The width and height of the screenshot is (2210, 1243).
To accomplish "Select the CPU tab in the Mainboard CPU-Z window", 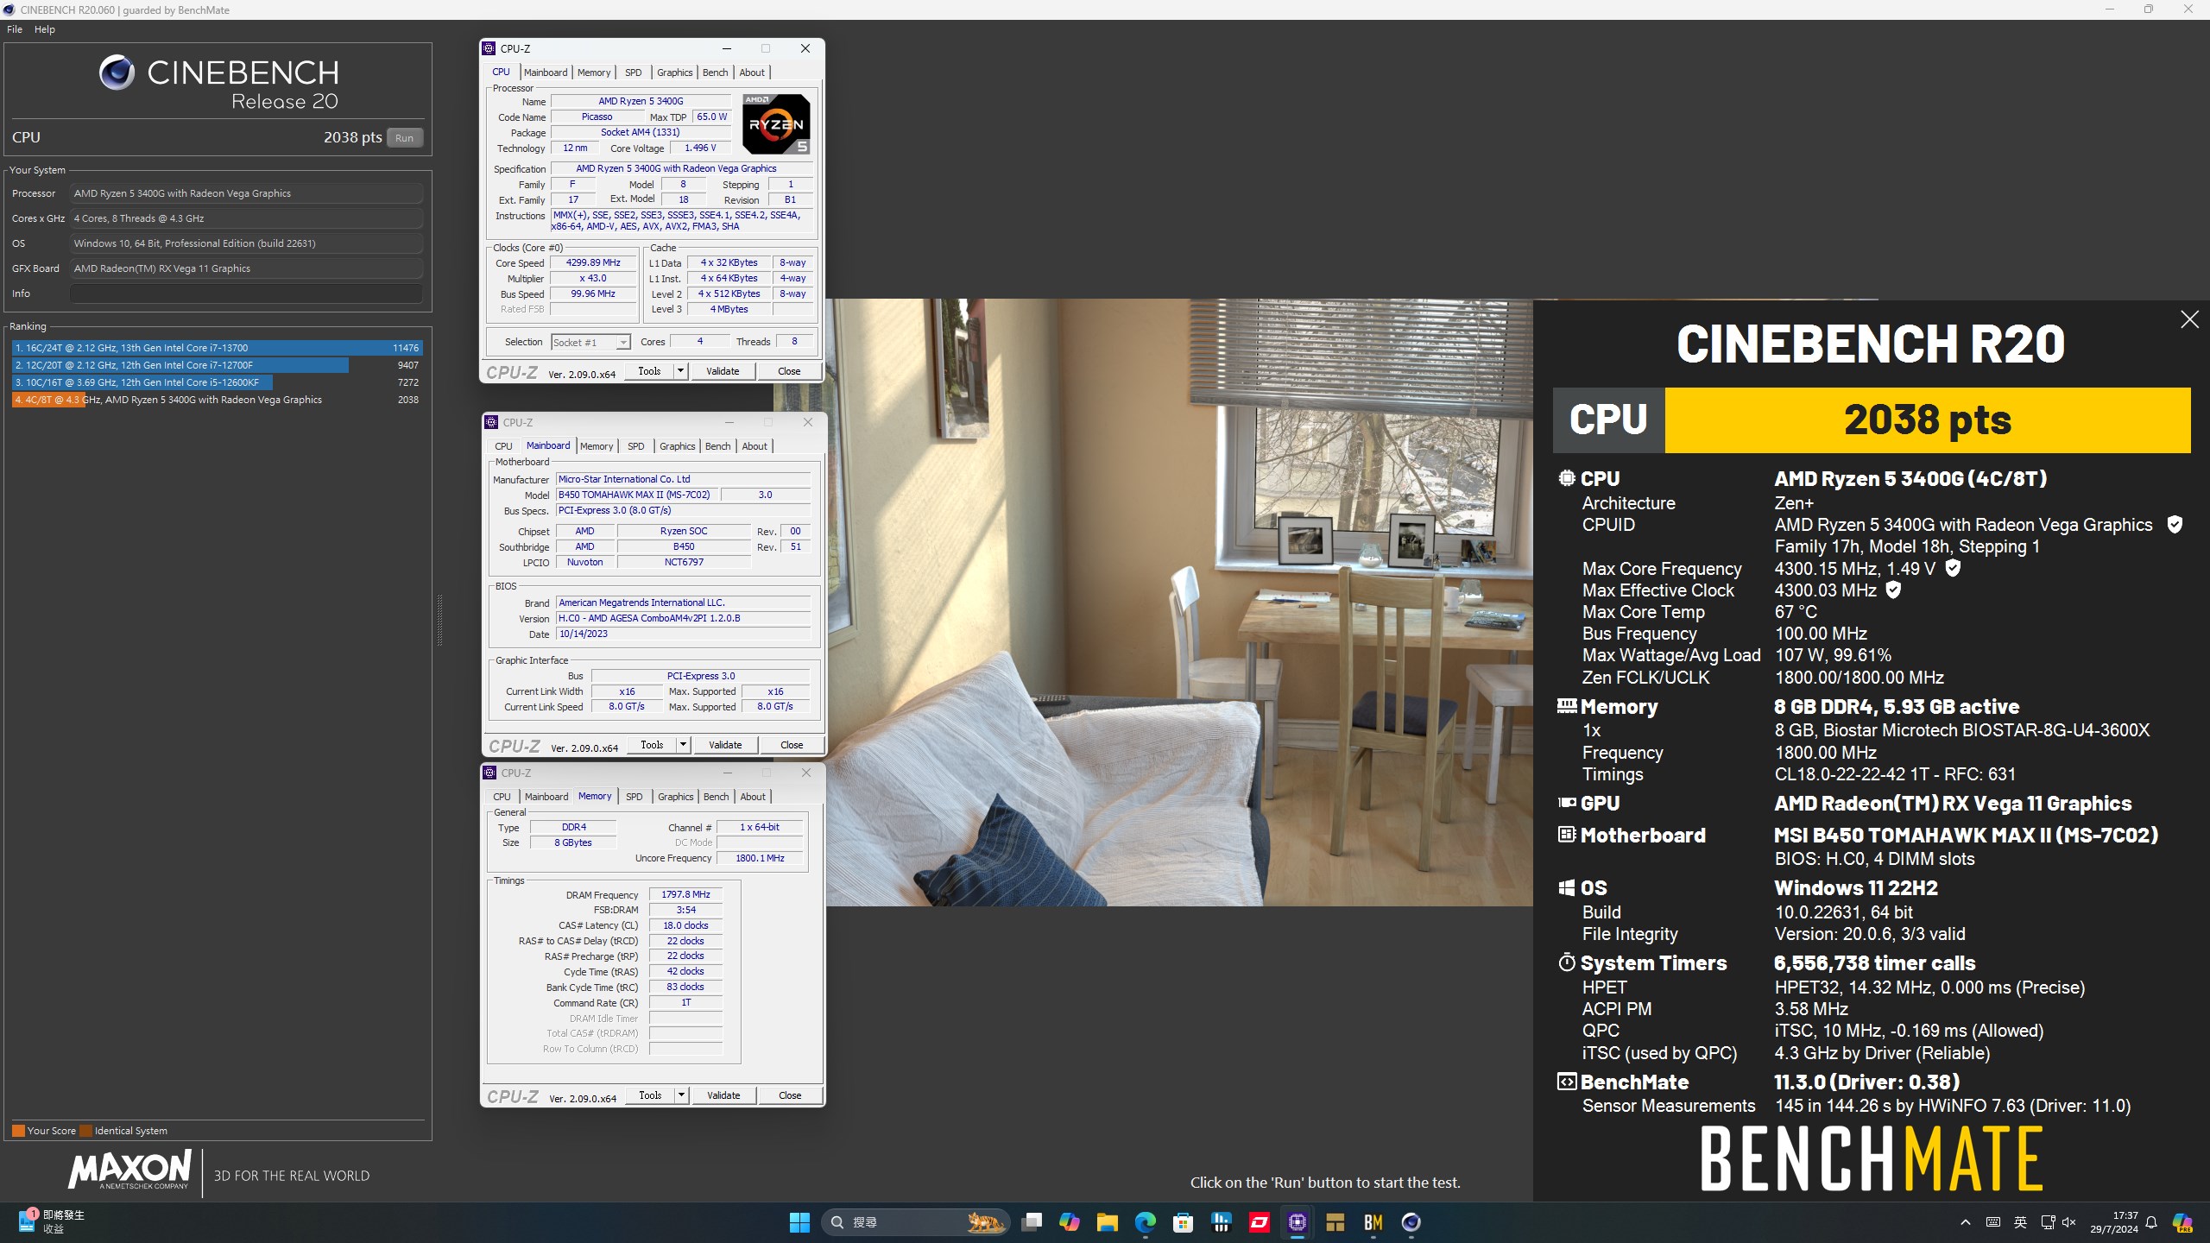I will tap(503, 446).
